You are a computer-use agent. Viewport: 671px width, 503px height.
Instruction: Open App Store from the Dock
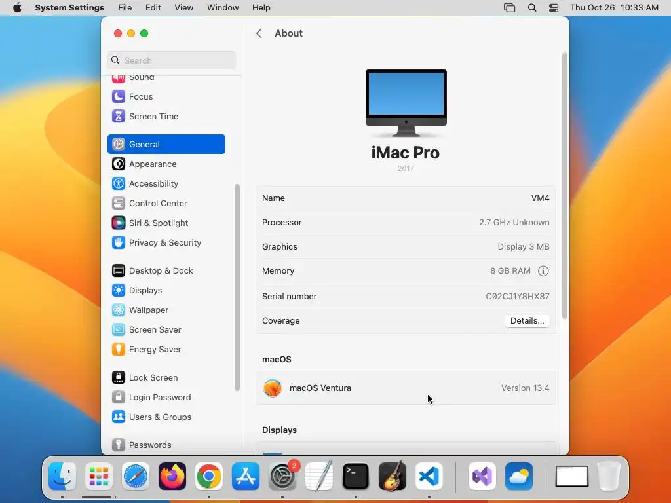(246, 477)
